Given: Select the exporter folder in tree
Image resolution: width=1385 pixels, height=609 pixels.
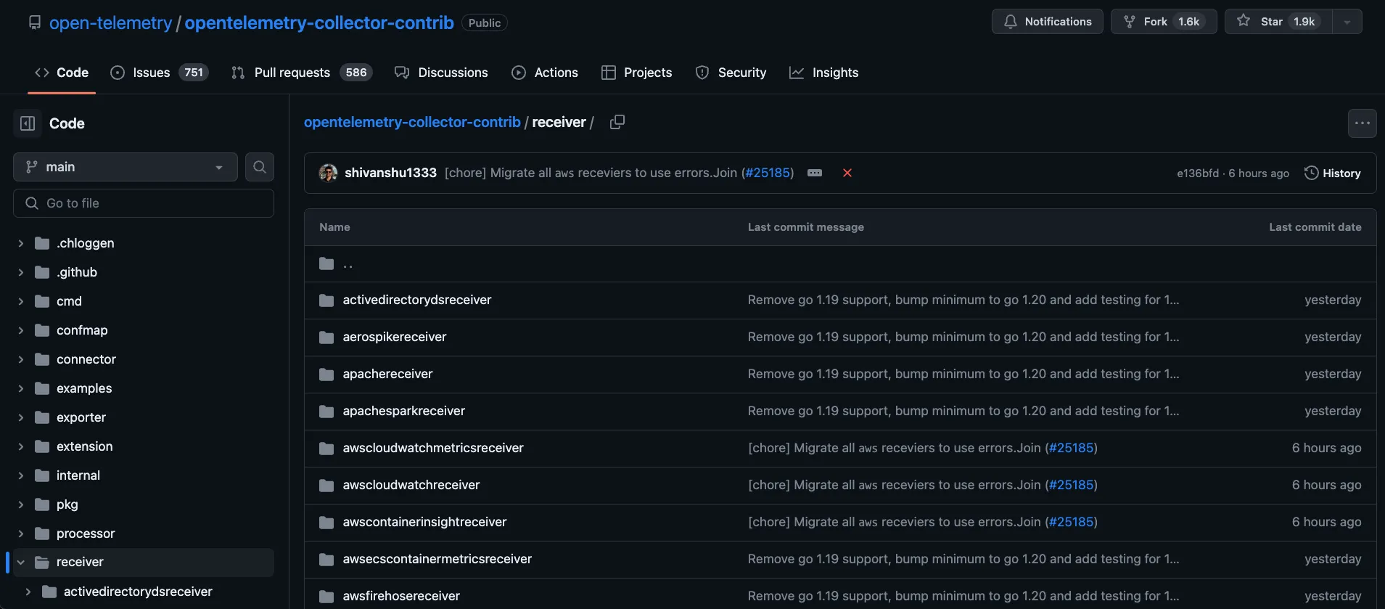Looking at the screenshot, I should (81, 417).
